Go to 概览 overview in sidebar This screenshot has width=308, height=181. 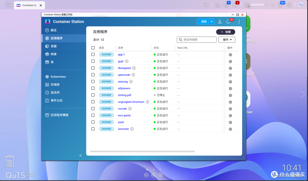(x=64, y=30)
